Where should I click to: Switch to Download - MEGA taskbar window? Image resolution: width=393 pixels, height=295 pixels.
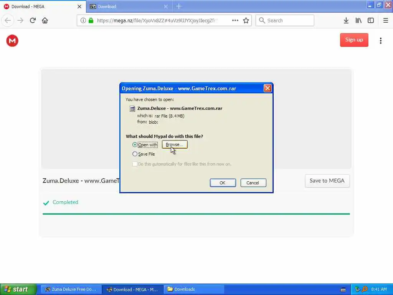pos(133,290)
